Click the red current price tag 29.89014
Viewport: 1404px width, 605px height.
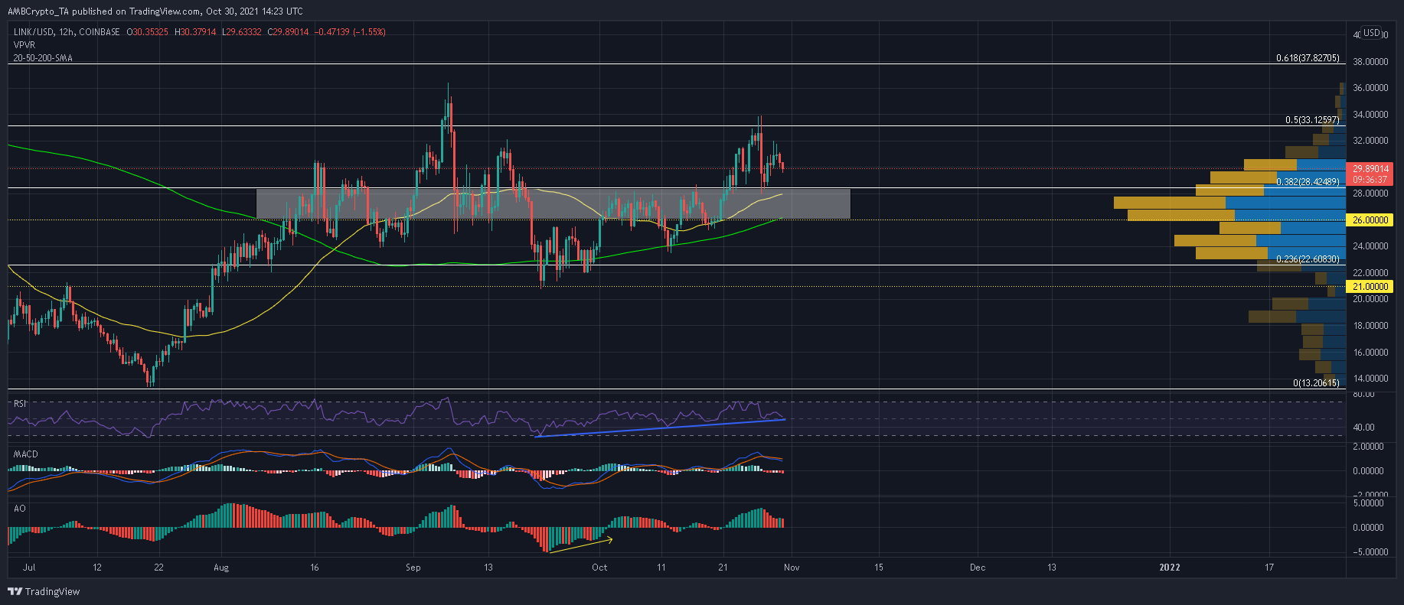click(x=1370, y=169)
